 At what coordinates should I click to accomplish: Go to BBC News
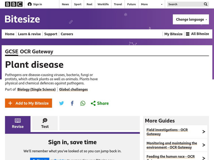[65, 4]
